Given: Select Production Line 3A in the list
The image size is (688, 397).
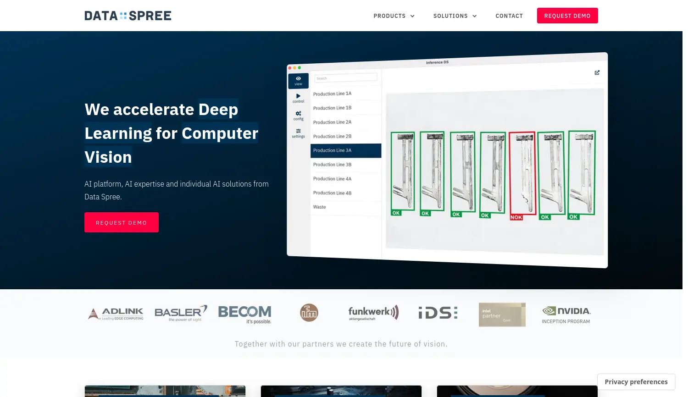Looking at the screenshot, I should point(346,150).
